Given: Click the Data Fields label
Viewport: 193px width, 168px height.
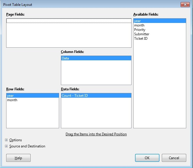Looking at the screenshot, I should (x=70, y=89).
